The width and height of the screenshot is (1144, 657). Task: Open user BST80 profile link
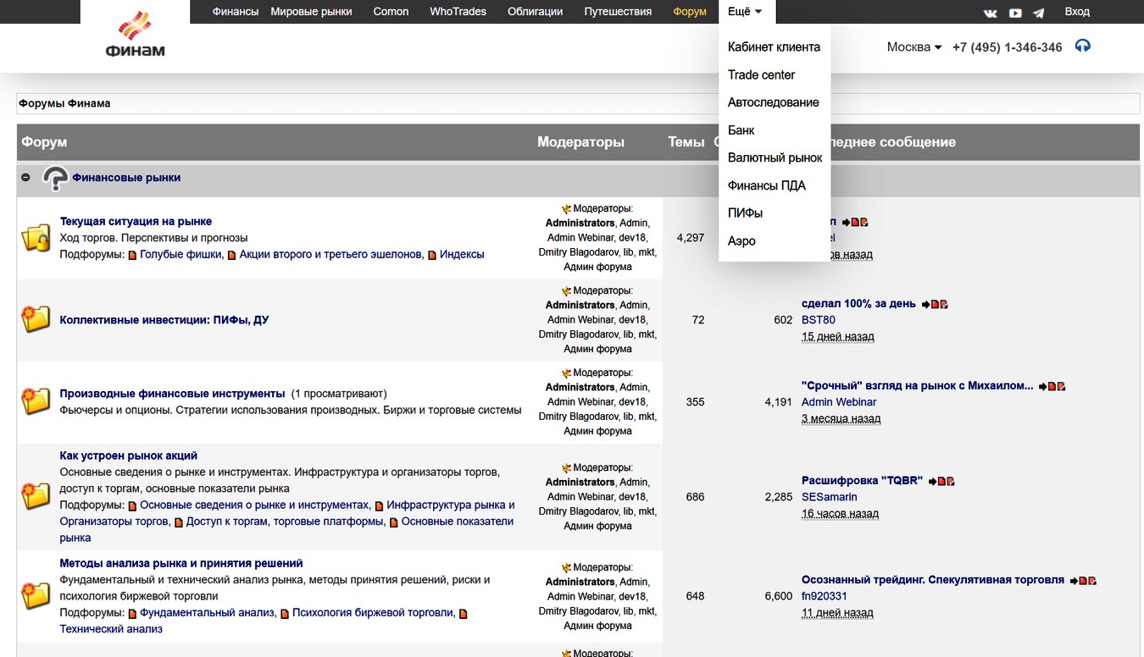[819, 320]
